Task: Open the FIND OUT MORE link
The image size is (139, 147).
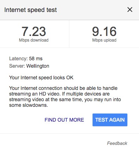Action: [x=64, y=120]
